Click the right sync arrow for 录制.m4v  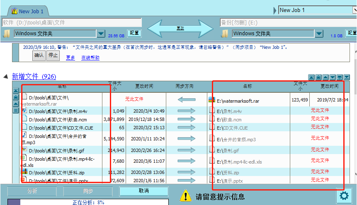tap(187, 111)
